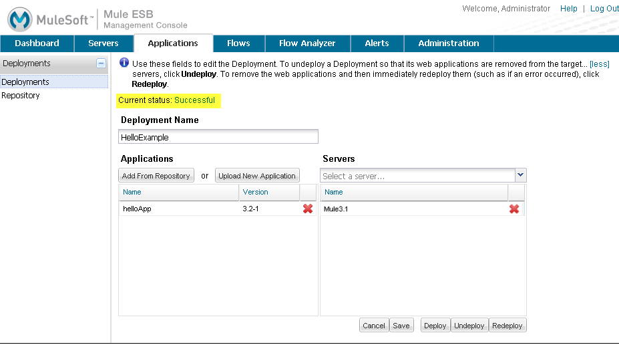Viewport: 619px width, 345px height.
Task: Switch to the Dashboard tab
Action: [x=37, y=43]
